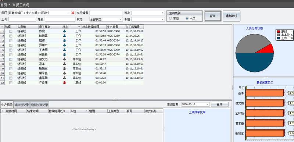Open the 物料交接记录 tab
This screenshot has height=142, width=294.
click(39, 105)
